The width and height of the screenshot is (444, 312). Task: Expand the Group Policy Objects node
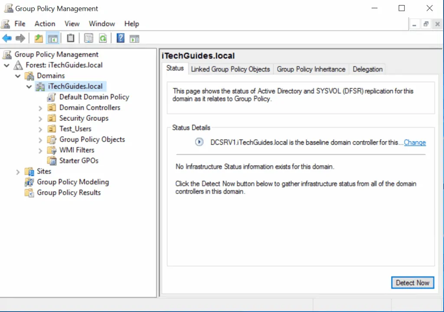pos(40,139)
